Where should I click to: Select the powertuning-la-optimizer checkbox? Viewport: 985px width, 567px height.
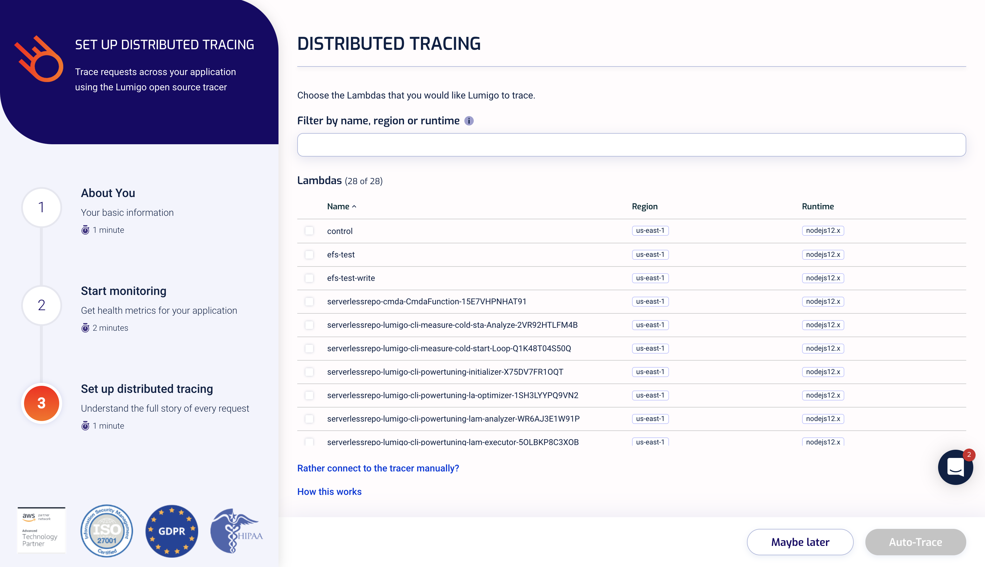pyautogui.click(x=309, y=395)
